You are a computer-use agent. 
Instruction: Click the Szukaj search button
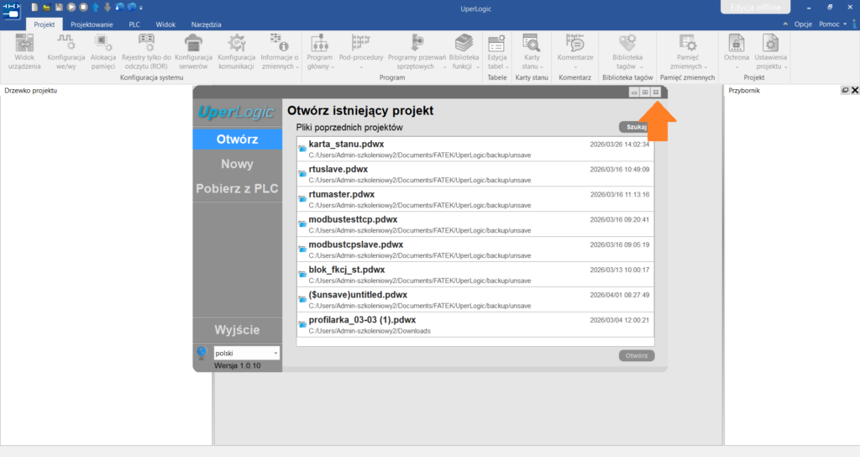637,127
